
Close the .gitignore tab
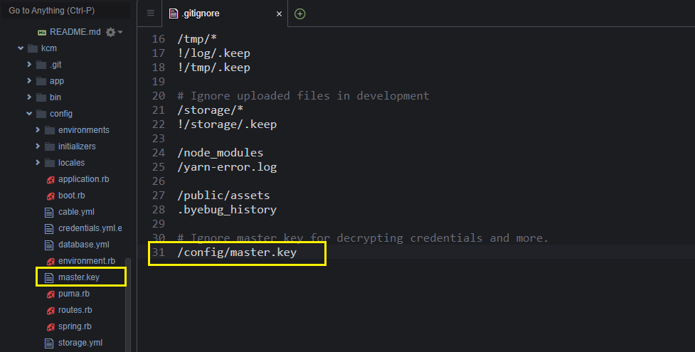(279, 14)
